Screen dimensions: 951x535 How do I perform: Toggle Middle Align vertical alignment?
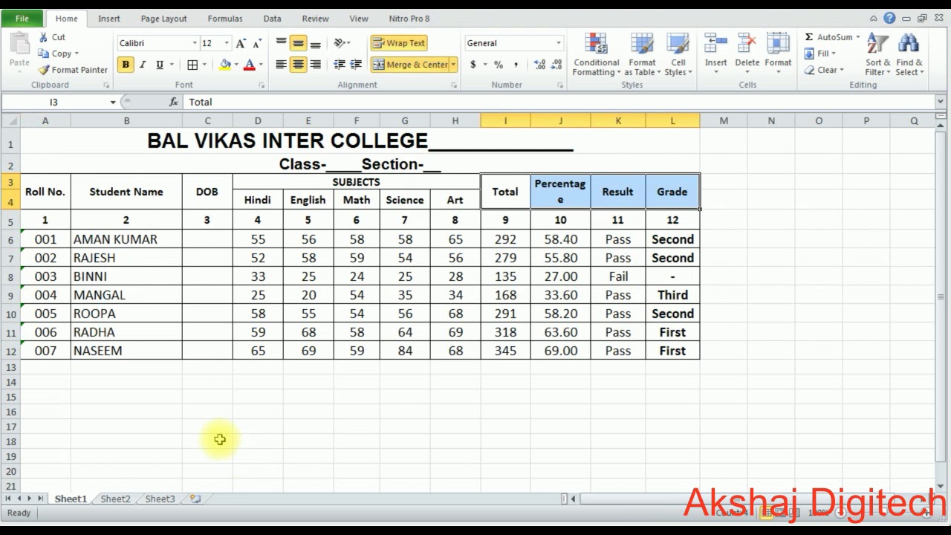pyautogui.click(x=298, y=43)
